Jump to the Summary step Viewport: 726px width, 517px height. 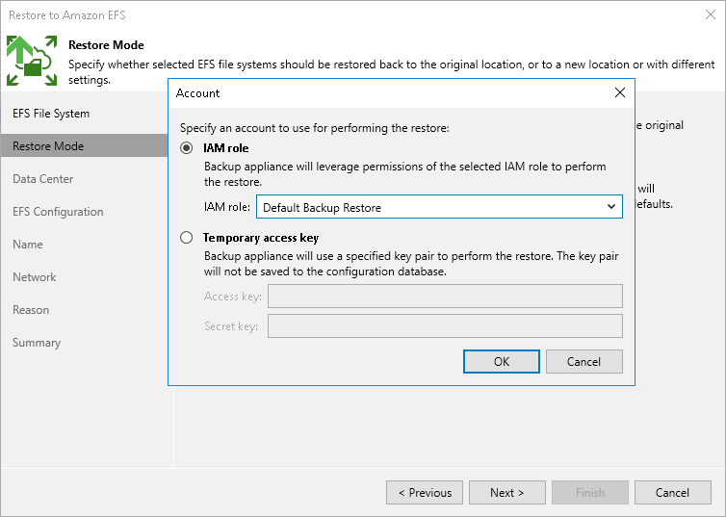coord(37,343)
